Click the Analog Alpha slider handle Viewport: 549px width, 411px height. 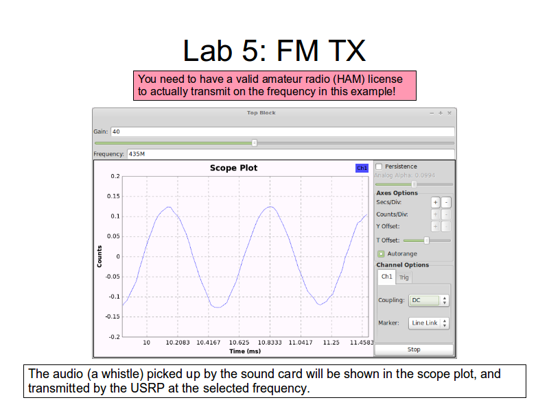tap(414, 184)
